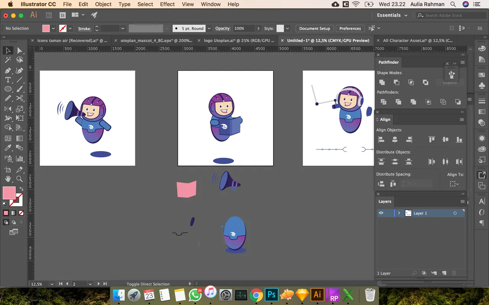Select the Reflect tool
Image resolution: width=489 pixels, height=305 pixels.
click(x=8, y=109)
